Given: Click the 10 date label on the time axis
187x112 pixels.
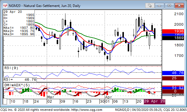Looking at the screenshot, I should coord(13,101).
